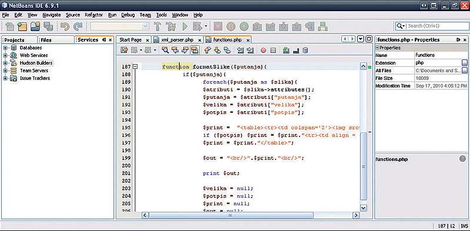Click the Find Selection magnifier editor icon
Image resolution: width=470 pixels, height=231 pixels.
point(165,50)
